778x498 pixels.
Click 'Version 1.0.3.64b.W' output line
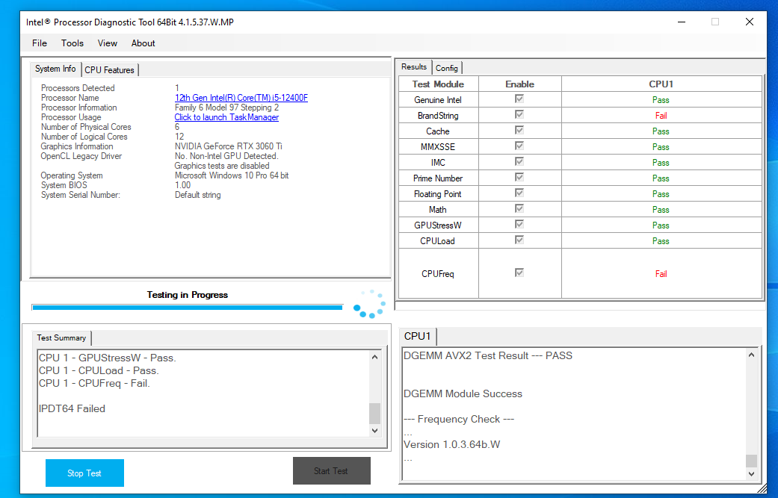(451, 444)
